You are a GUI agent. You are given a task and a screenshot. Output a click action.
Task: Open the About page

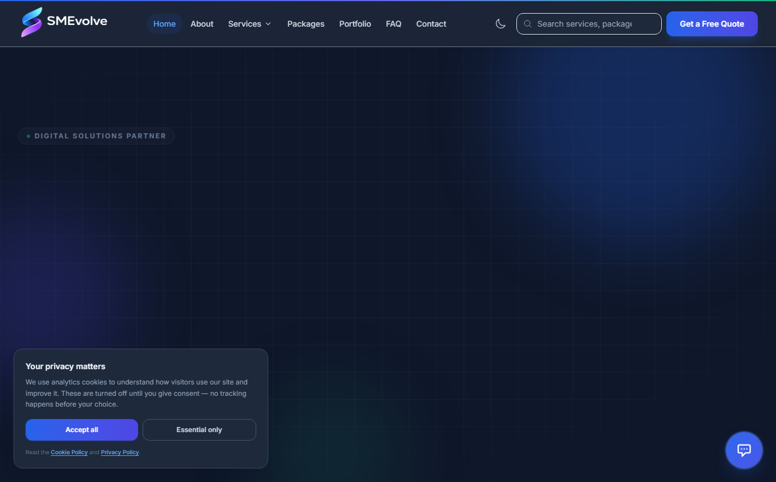tap(202, 24)
